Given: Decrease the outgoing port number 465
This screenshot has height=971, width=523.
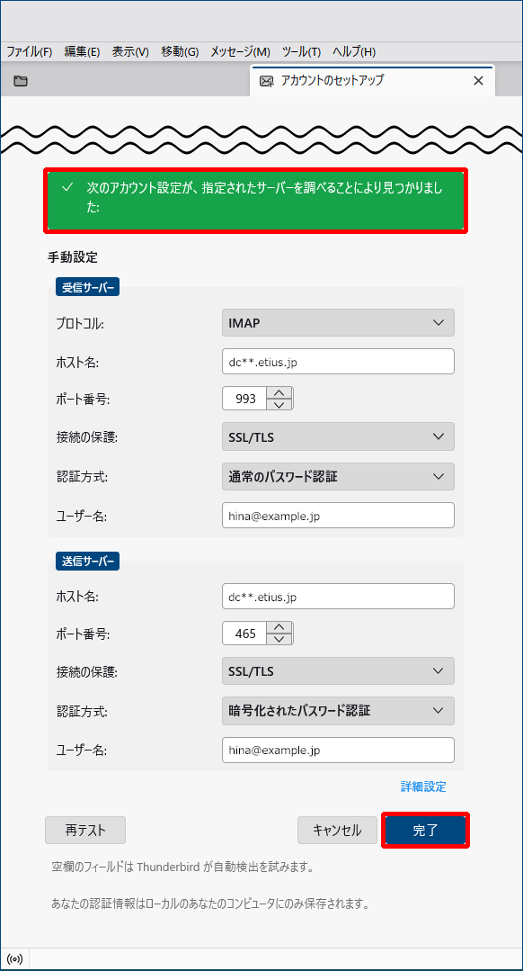Looking at the screenshot, I should [x=280, y=639].
